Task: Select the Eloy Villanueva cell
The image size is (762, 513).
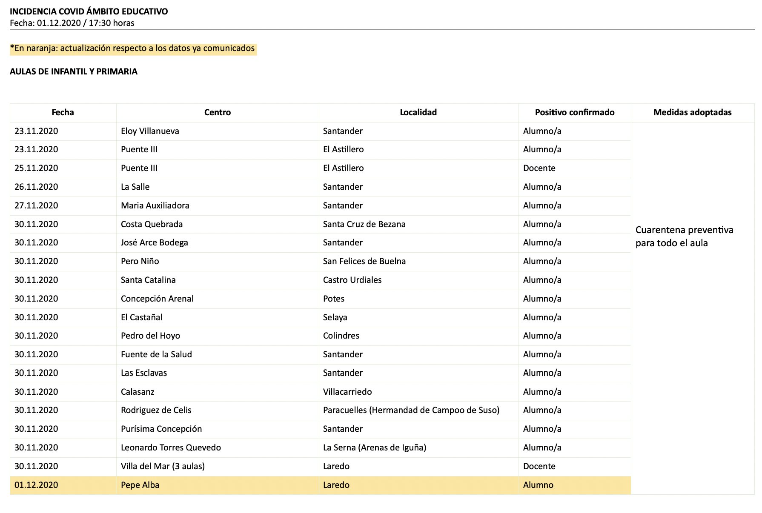Action: pos(150,131)
